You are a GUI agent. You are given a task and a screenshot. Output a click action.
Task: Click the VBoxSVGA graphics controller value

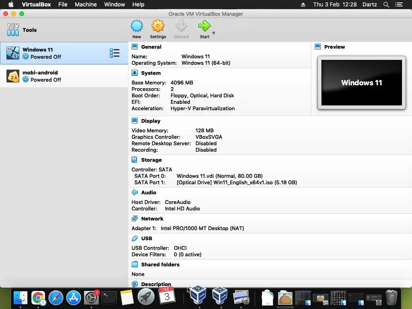(x=209, y=137)
